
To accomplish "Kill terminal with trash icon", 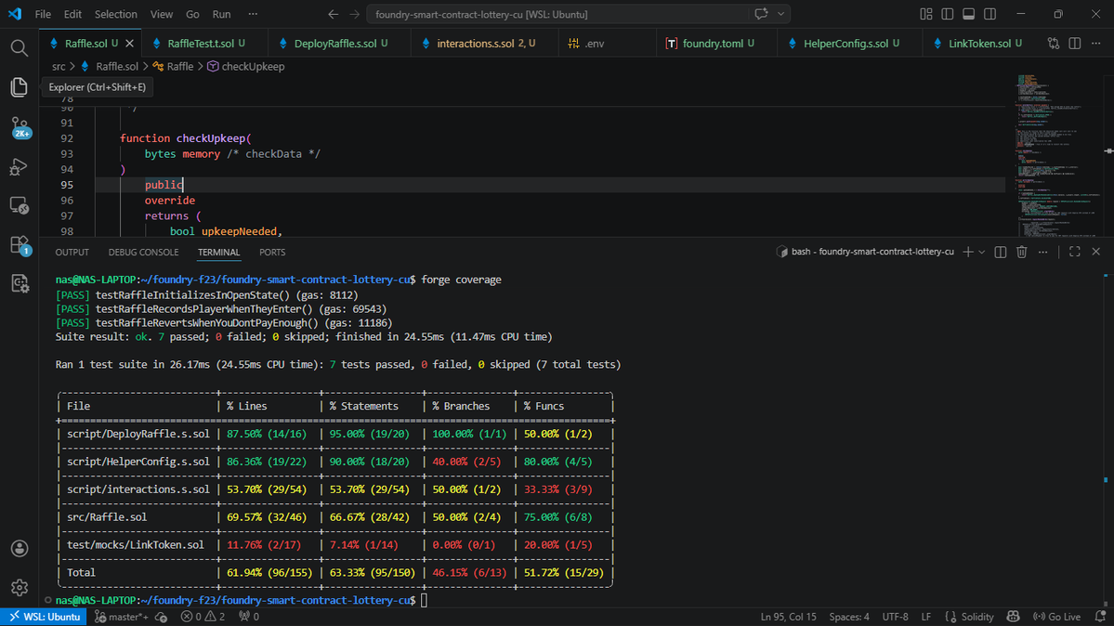I will coord(1022,252).
